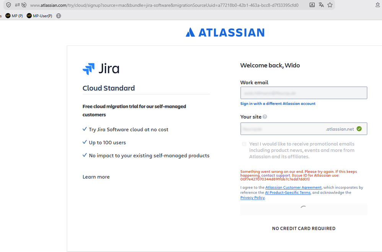Open the AI Product-Specific Terms link
382x252 pixels.
pos(288,192)
